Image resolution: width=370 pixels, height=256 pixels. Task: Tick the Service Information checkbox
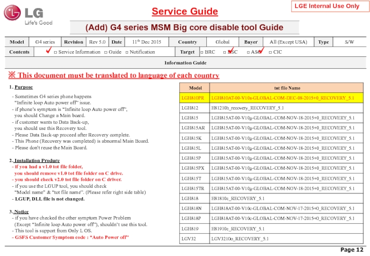click(x=55, y=52)
